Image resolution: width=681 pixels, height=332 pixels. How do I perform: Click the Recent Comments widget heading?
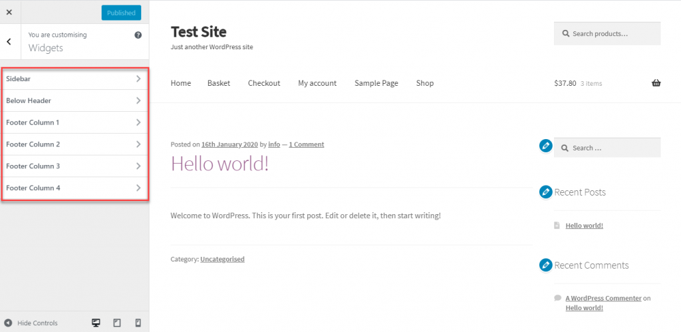pyautogui.click(x=591, y=265)
